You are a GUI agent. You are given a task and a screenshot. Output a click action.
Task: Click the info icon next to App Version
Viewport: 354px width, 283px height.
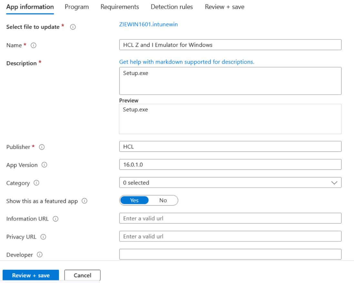point(44,165)
